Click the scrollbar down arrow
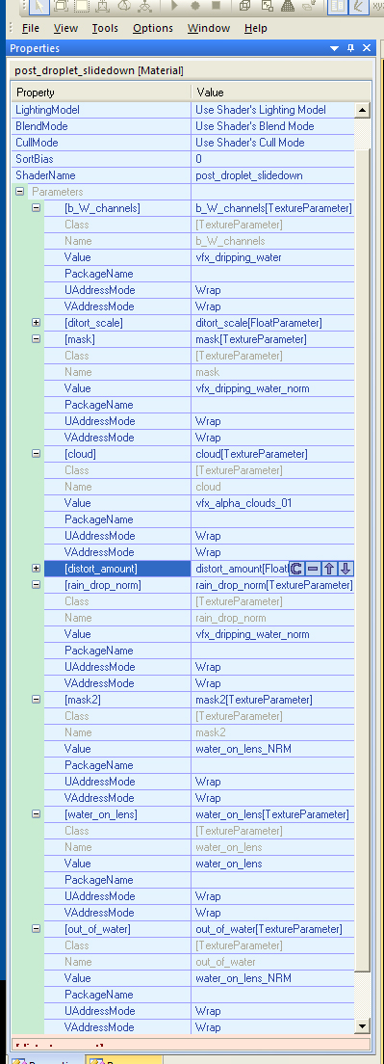384x1064 pixels. pos(362,1026)
